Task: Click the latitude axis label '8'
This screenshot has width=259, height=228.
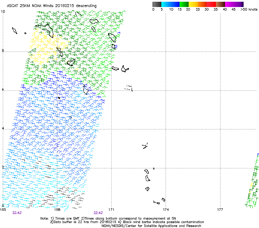Action: tap(3, 51)
